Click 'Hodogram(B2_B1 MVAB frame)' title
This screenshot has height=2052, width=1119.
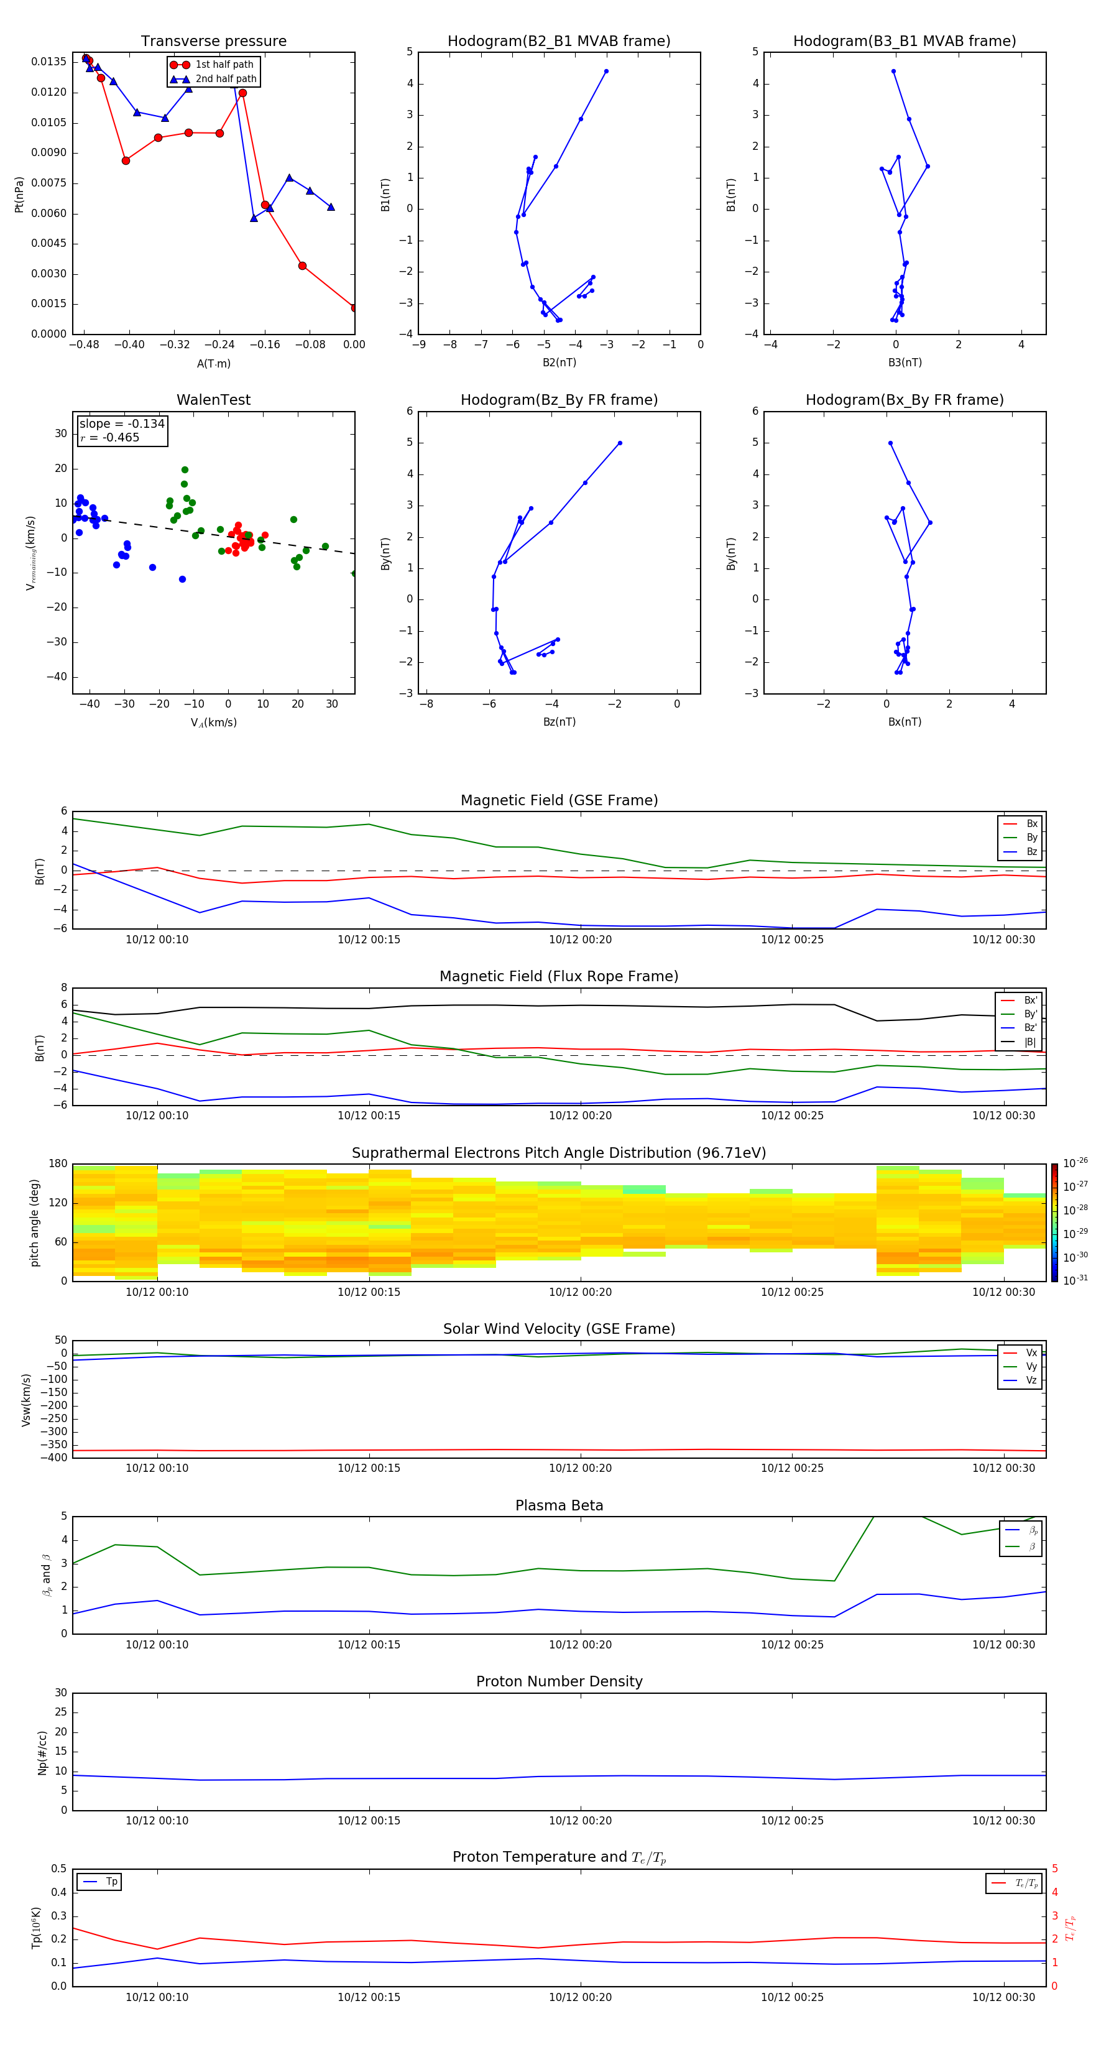559,42
